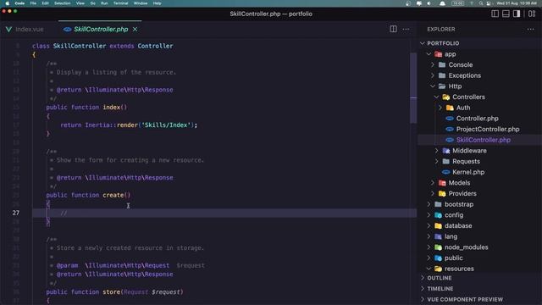Viewport: 542px width, 305px height.
Task: Select the SkillController.php editor tab
Action: pos(101,30)
